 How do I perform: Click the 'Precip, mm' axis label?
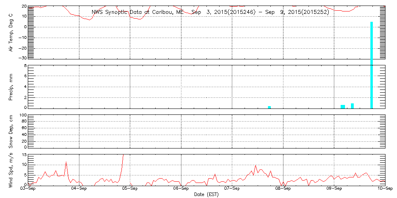tap(11, 88)
